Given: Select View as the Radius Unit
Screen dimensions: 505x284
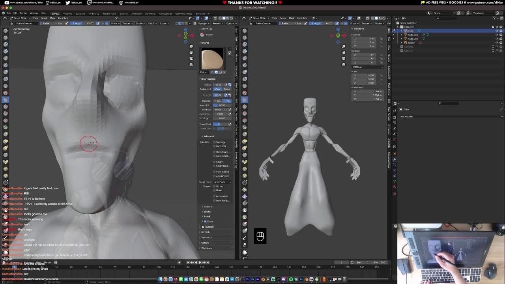Looking at the screenshot, I should tap(217, 89).
